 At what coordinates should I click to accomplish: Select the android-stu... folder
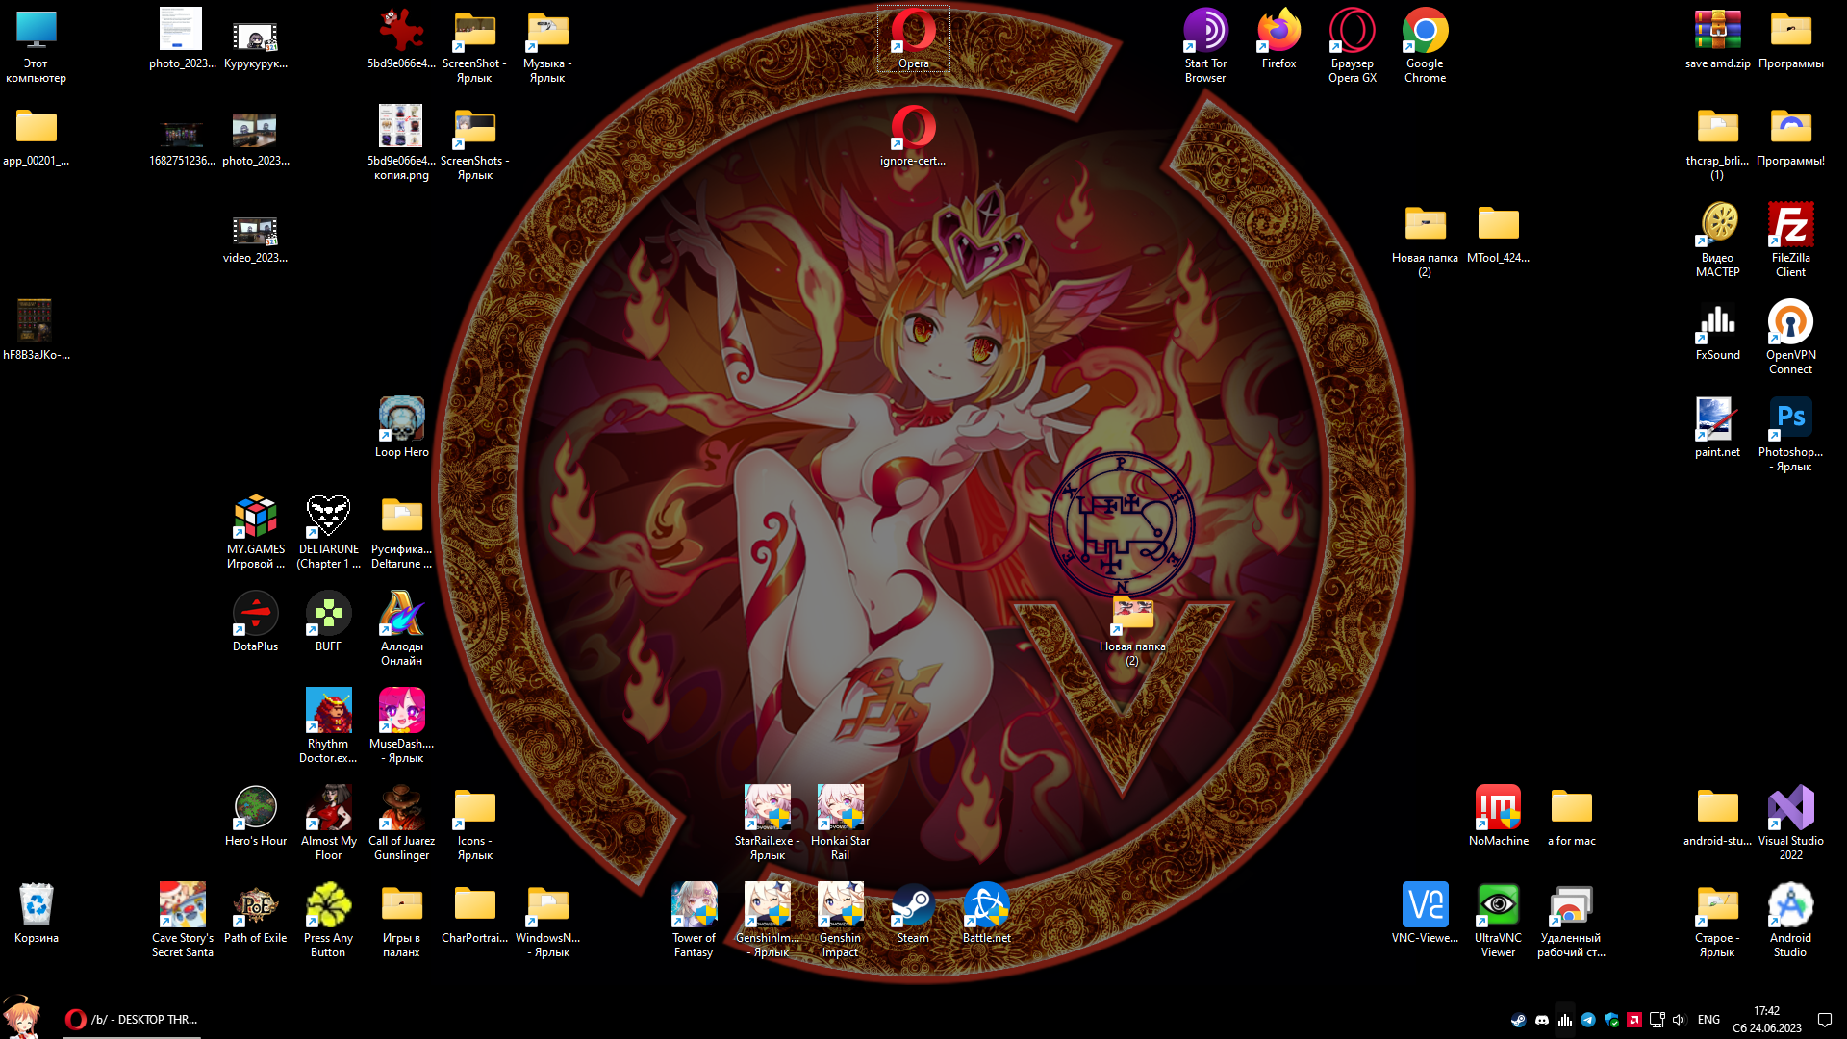point(1717,816)
